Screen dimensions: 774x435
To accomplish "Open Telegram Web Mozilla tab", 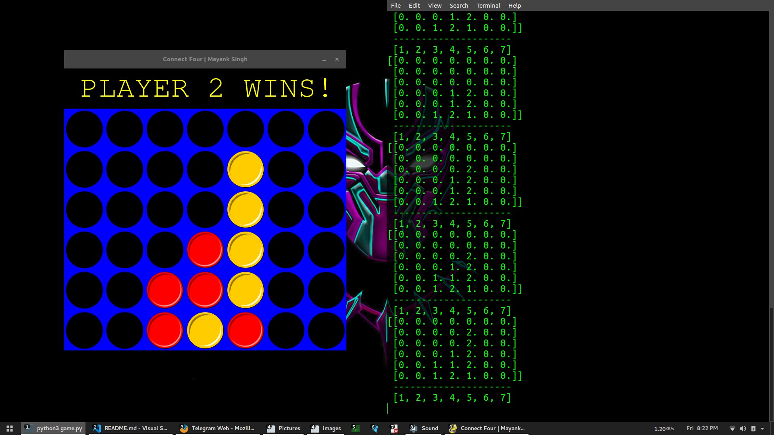I will tap(217, 428).
